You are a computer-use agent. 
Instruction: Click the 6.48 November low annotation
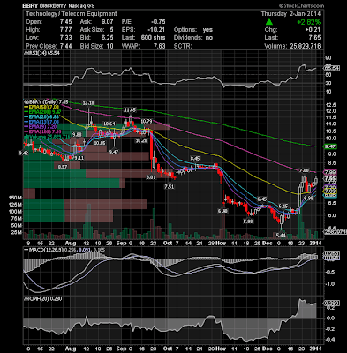tap(223, 211)
